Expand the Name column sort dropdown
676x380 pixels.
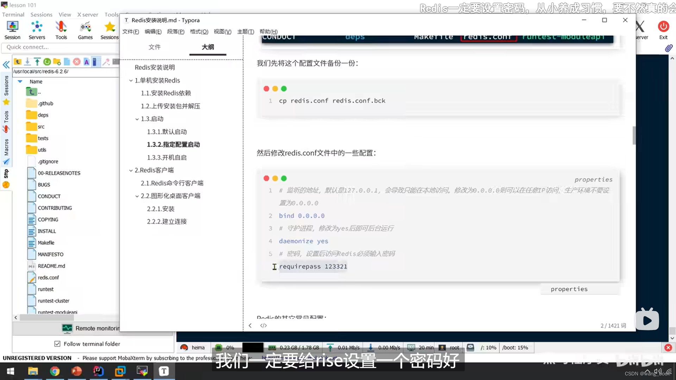coord(20,81)
